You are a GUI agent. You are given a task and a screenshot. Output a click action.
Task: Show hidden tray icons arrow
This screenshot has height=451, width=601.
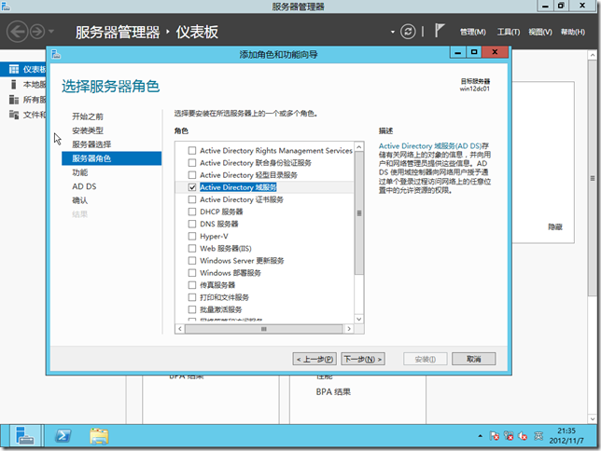(x=480, y=436)
